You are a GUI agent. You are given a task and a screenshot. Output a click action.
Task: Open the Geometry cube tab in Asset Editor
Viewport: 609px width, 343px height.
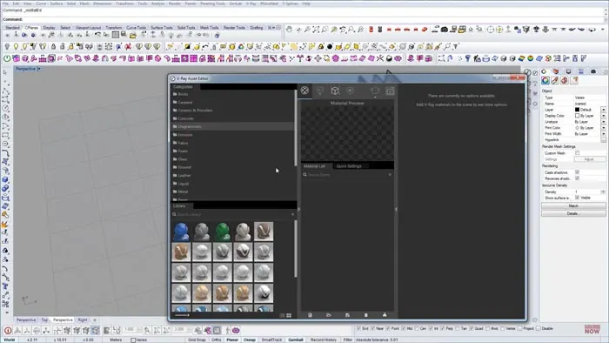pos(335,91)
